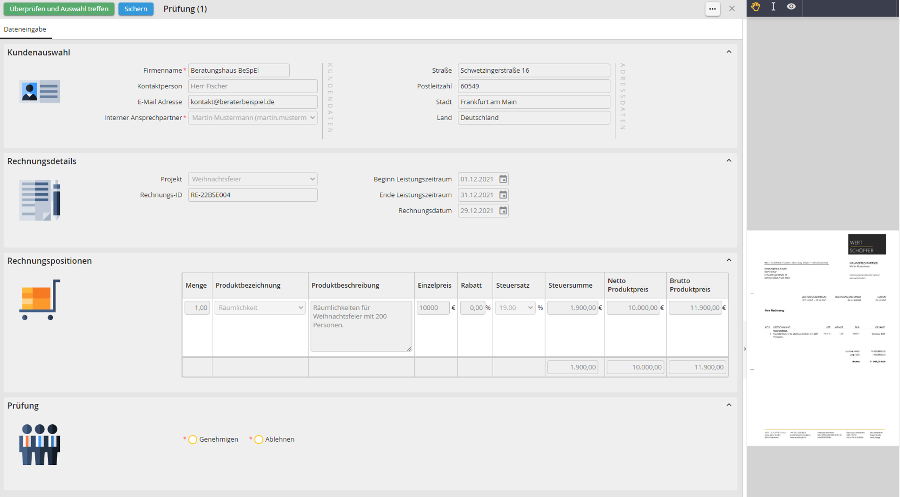900x497 pixels.
Task: Collapse the Rechnungspositionen section
Action: 729,260
